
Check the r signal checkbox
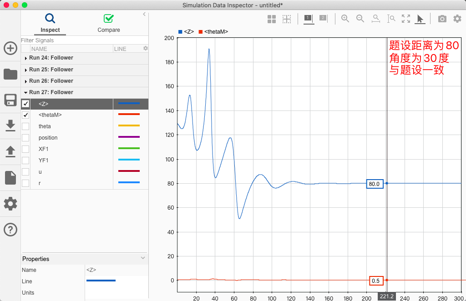pos(25,183)
